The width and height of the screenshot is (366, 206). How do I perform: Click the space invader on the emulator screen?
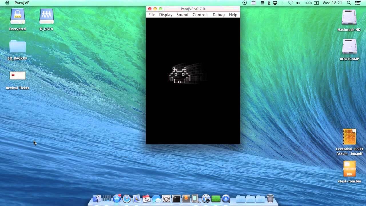[179, 75]
